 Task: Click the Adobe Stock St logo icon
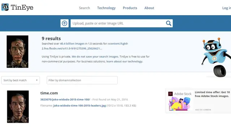coord(170,94)
